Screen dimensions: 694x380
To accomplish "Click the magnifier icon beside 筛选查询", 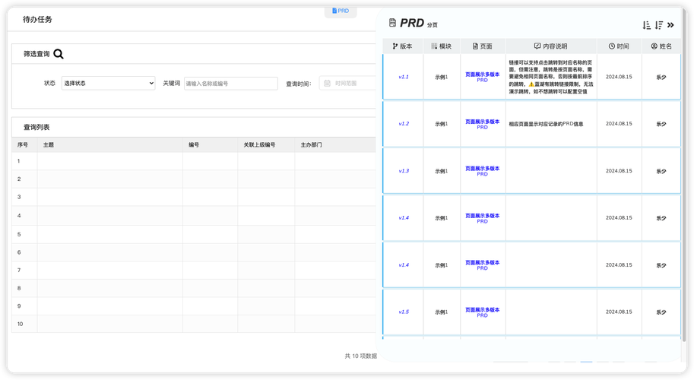I will pyautogui.click(x=59, y=54).
